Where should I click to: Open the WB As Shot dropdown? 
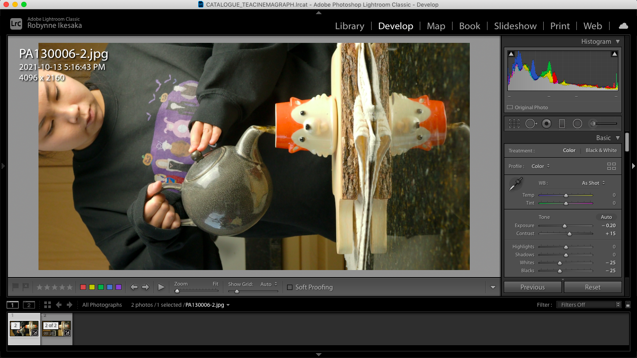[x=593, y=183]
